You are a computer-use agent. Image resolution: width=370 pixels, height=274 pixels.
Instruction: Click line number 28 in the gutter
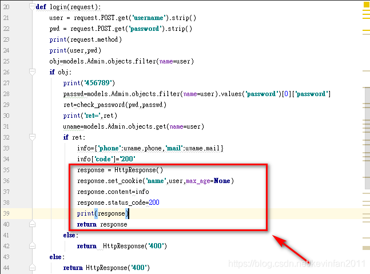pos(6,94)
